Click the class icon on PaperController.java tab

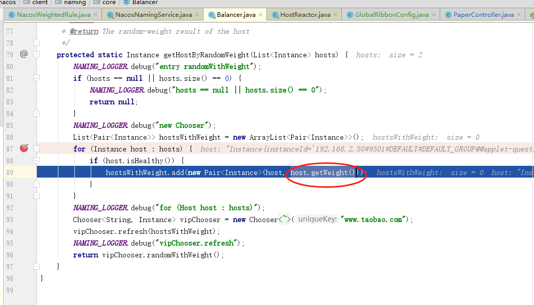pos(448,15)
